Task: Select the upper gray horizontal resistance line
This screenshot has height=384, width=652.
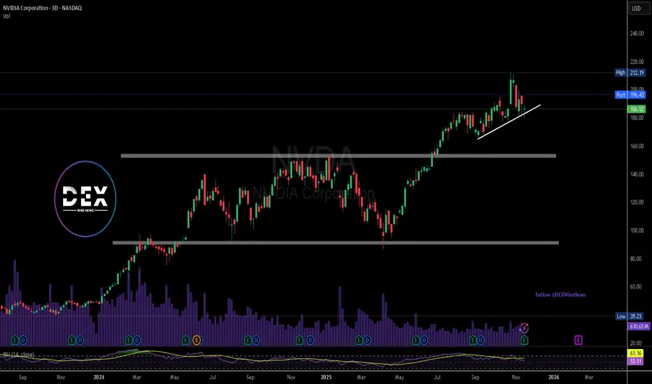Action: [x=338, y=156]
